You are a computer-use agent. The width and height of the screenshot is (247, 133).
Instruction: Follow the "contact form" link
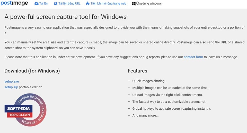[193, 57]
